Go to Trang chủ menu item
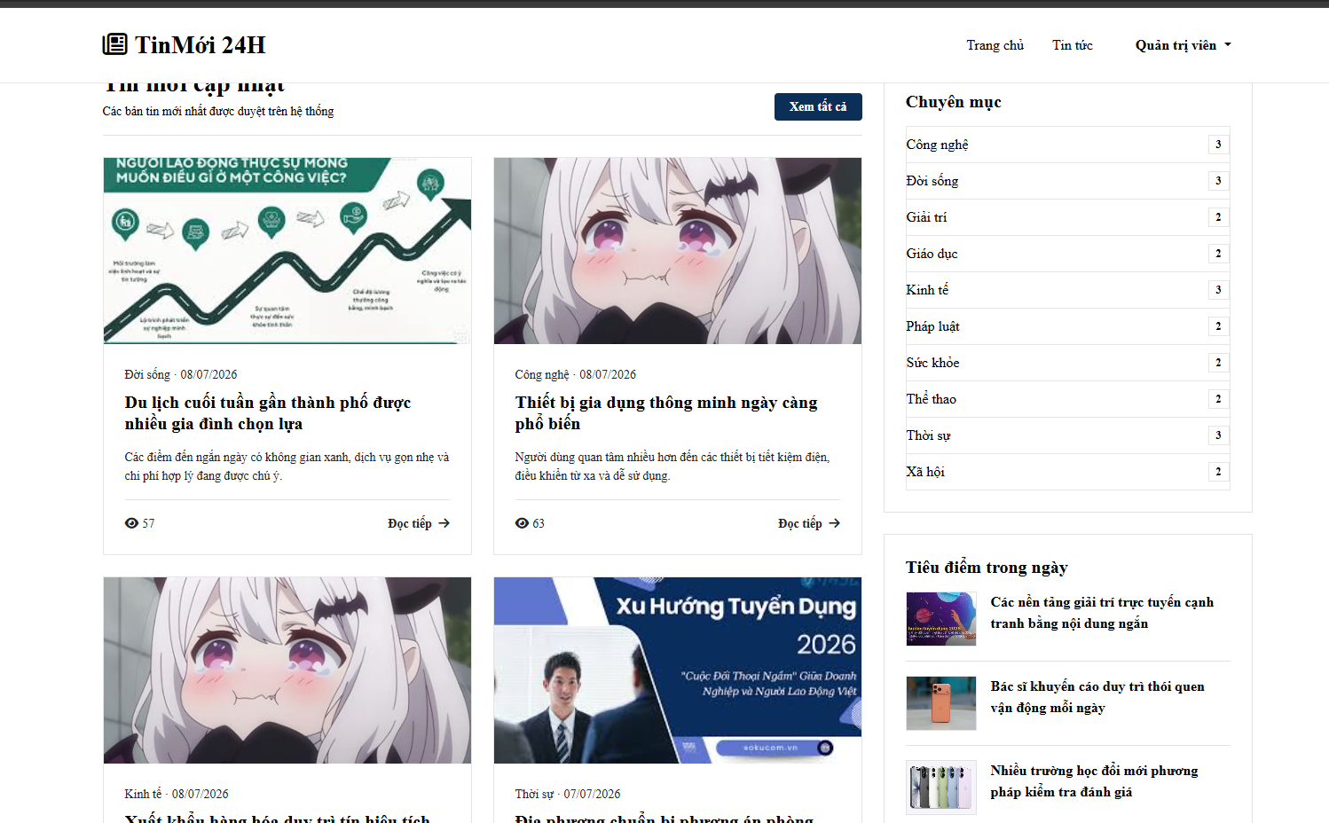Image resolution: width=1329 pixels, height=823 pixels. pos(995,45)
